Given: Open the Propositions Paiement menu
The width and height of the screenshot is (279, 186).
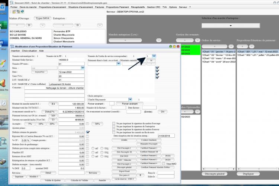Looking at the screenshot, I should click(118, 7).
